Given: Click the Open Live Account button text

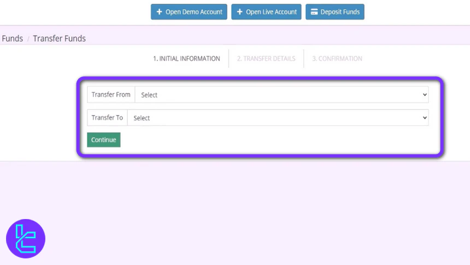Looking at the screenshot, I should [x=271, y=12].
